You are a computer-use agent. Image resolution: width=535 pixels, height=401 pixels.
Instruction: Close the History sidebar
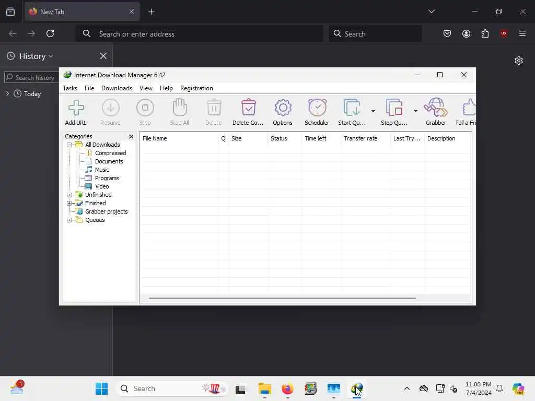coord(103,56)
